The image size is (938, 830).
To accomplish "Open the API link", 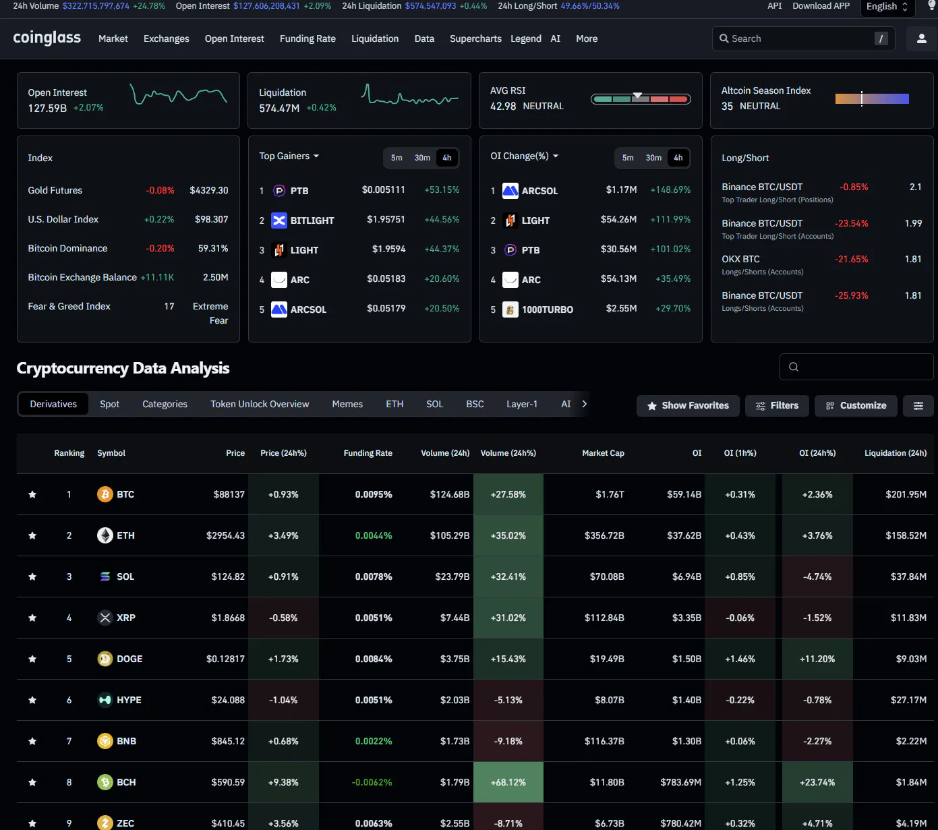I will (775, 5).
